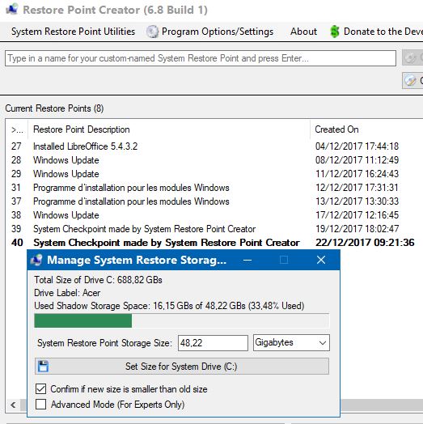Click the Used Shadow Storage Space text
The width and height of the screenshot is (423, 424).
[x=169, y=306]
